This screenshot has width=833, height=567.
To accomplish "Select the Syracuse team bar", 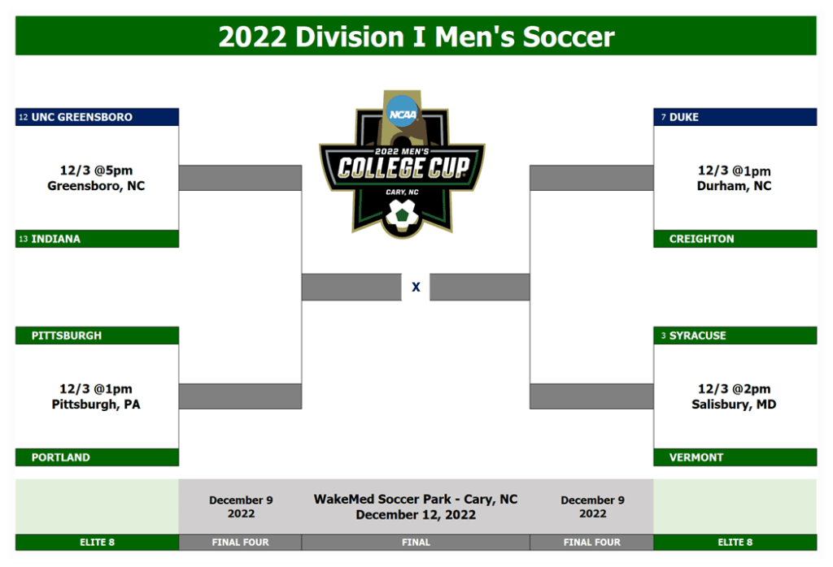I will click(735, 335).
